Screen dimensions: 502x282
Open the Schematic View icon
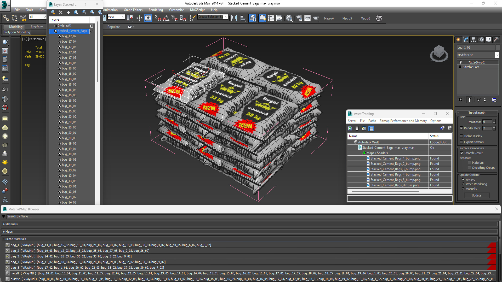pyautogui.click(x=279, y=18)
